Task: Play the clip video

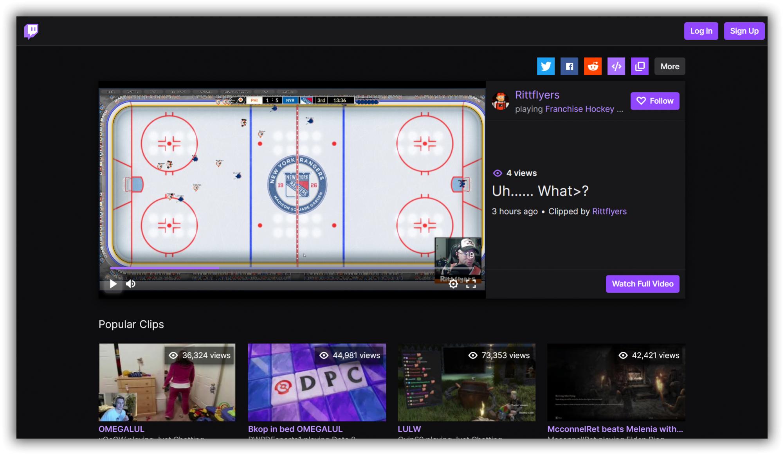Action: tap(113, 284)
